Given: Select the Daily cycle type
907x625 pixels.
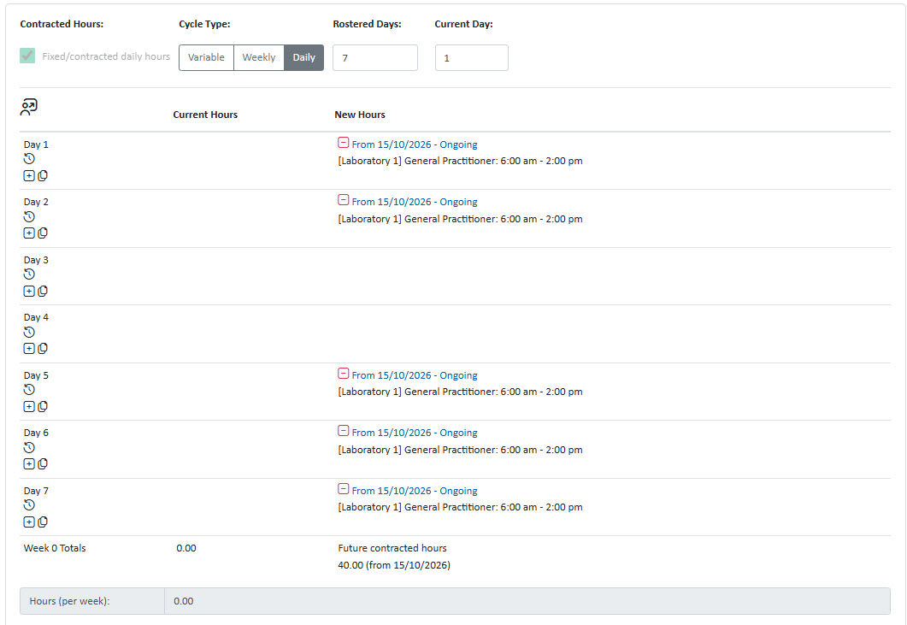Looking at the screenshot, I should pyautogui.click(x=303, y=57).
